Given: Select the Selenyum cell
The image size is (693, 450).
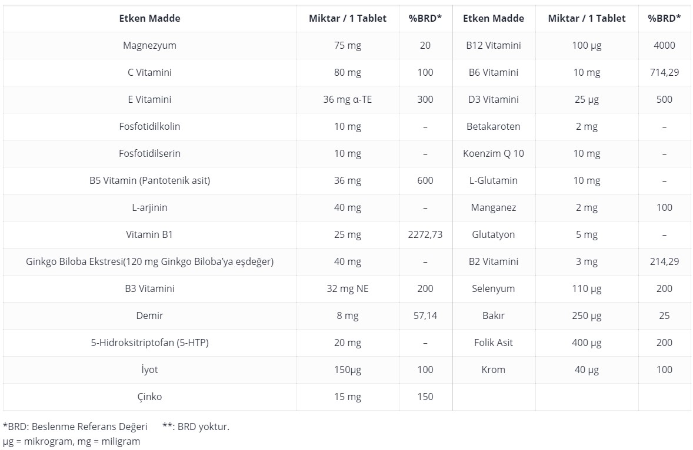Looking at the screenshot, I should 493,288.
